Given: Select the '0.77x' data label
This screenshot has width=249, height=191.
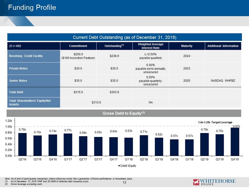Looking at the screenshot, I should click(x=68, y=130).
